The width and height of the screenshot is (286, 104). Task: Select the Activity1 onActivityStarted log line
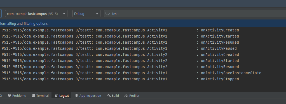[120, 36]
